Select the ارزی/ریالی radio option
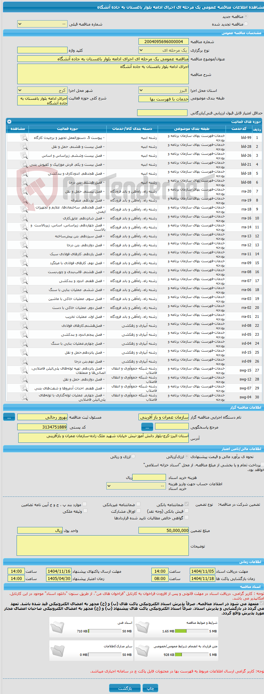 [x=187, y=456]
